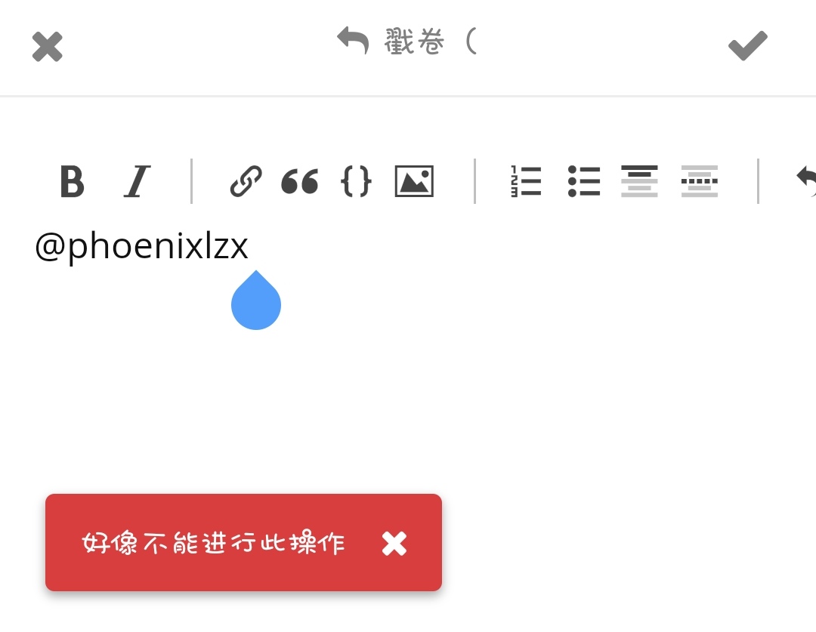This screenshot has height=632, width=816.
Task: Insert a heading with the heading icon
Action: (640, 181)
